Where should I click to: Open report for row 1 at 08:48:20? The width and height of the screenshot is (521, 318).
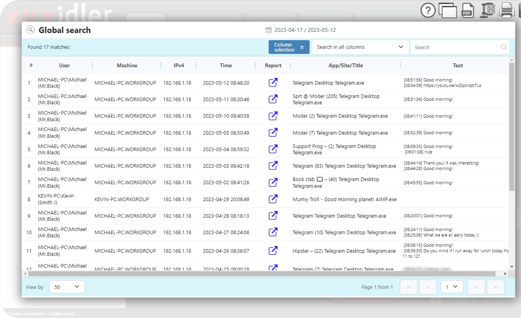pos(273,82)
